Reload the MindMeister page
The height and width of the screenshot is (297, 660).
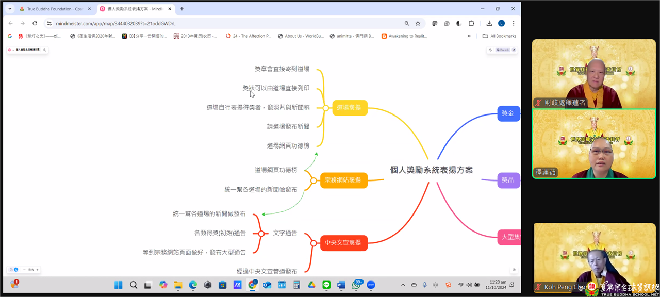click(x=35, y=23)
